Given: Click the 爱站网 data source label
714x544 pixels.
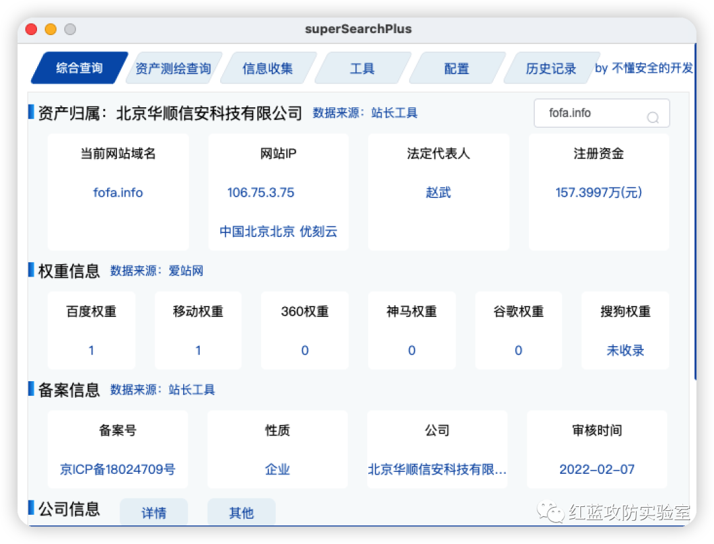Looking at the screenshot, I should (x=186, y=271).
